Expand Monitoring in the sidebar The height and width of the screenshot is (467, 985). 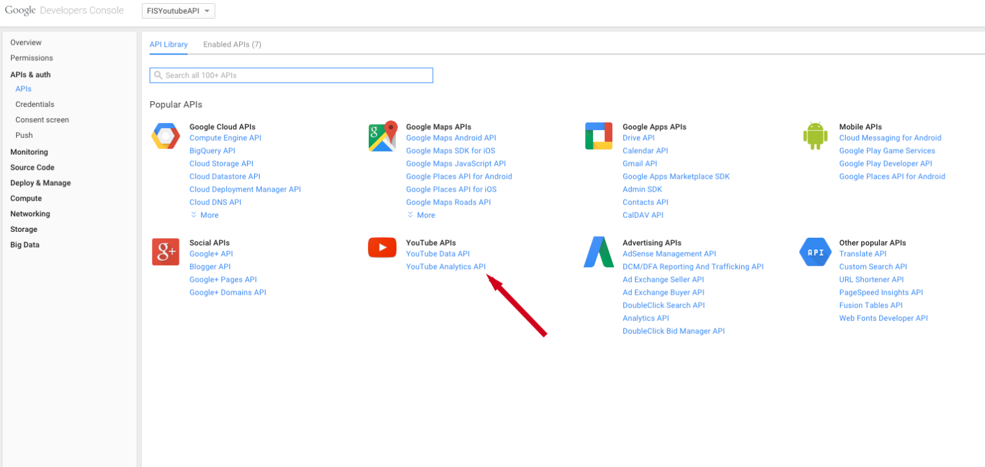point(29,152)
